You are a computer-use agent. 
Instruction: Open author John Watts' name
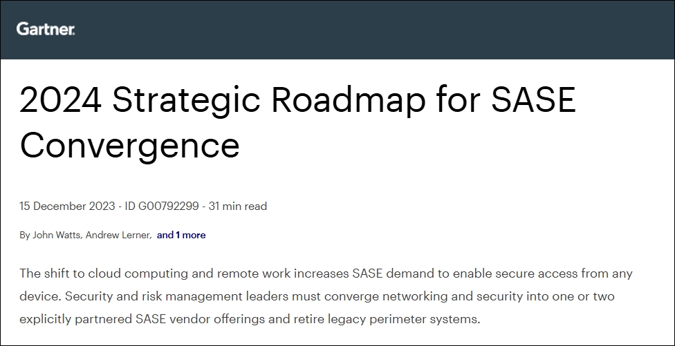[x=55, y=235]
